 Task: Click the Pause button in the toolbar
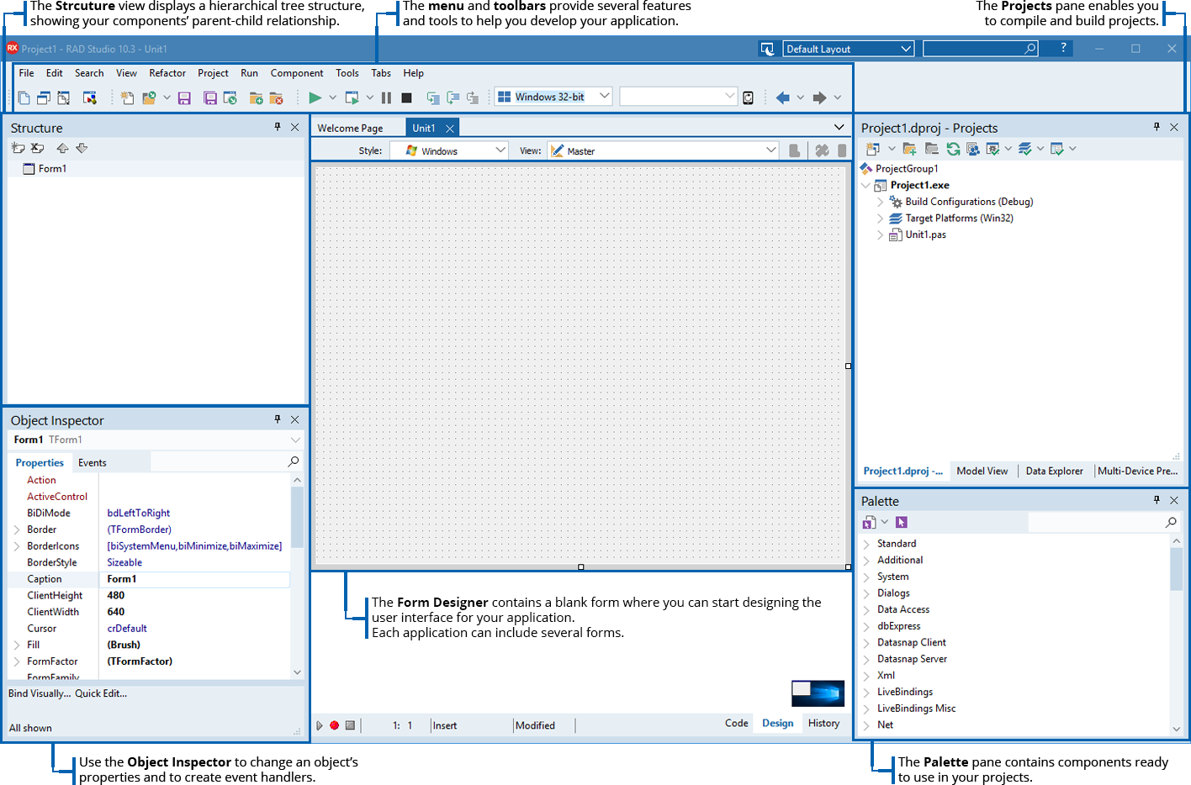click(386, 98)
